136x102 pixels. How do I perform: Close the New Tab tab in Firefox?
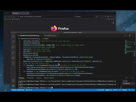point(28,13)
